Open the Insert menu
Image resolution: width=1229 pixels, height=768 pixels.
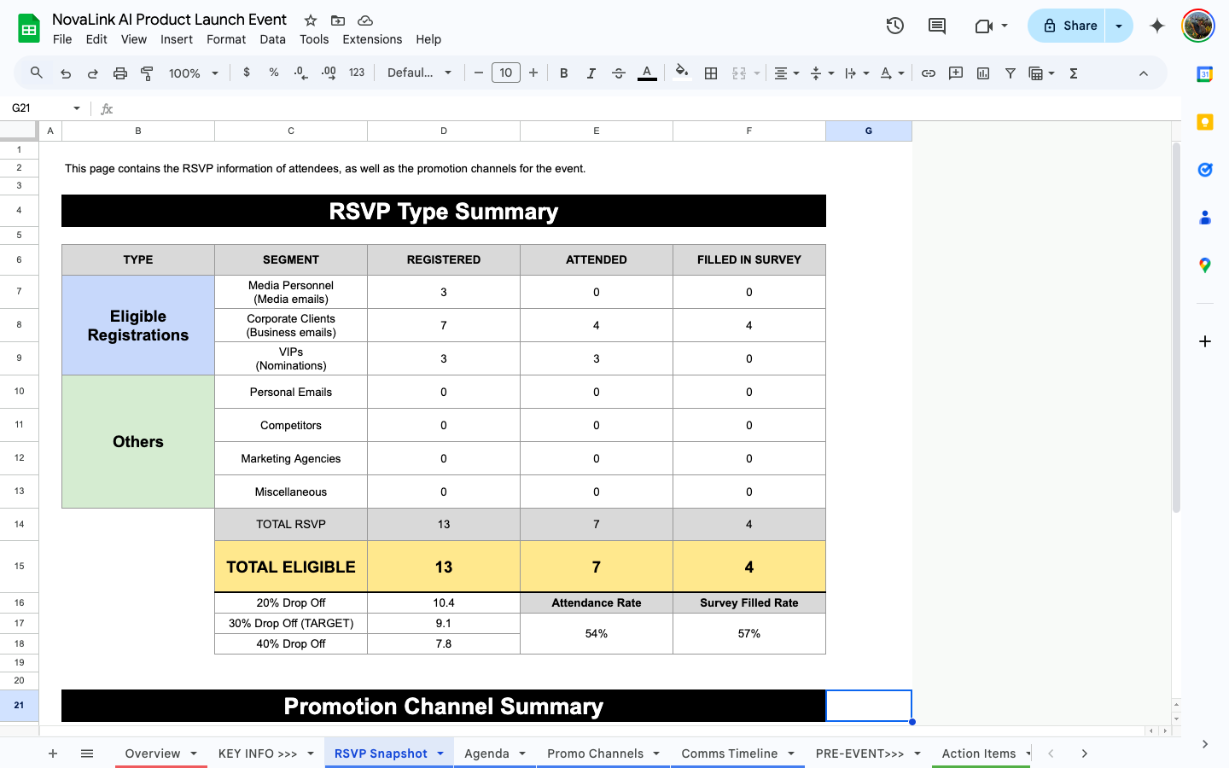coord(177,39)
